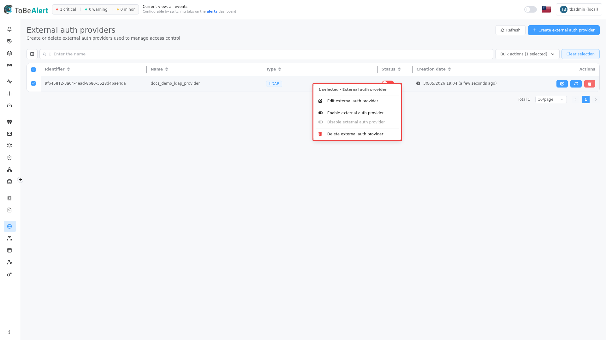Open the stacked layers sidebar icon
Viewport: 606px width, 340px height.
tap(9, 53)
